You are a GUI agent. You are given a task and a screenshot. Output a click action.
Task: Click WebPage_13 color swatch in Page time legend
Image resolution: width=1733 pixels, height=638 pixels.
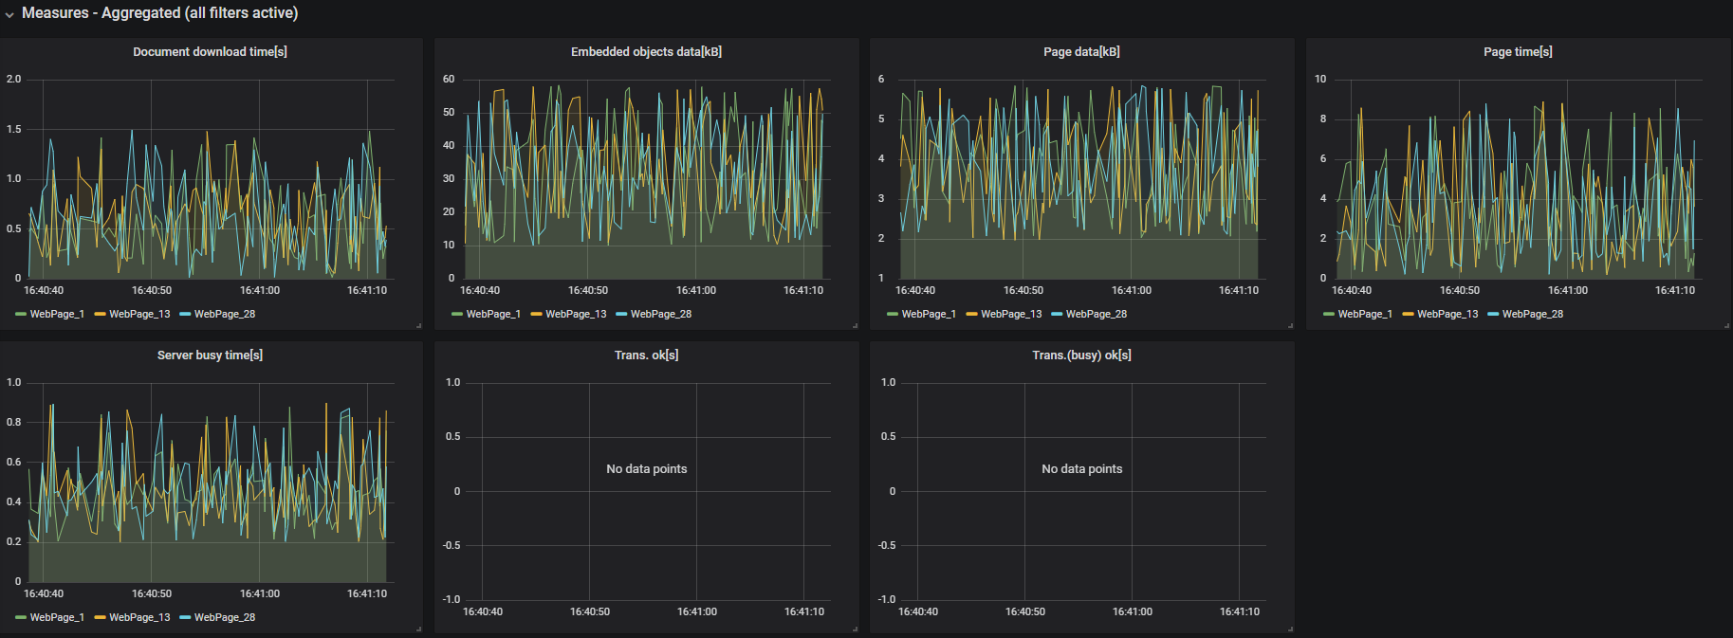pos(1408,314)
